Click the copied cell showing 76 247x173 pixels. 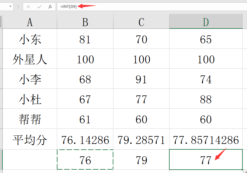point(85,160)
